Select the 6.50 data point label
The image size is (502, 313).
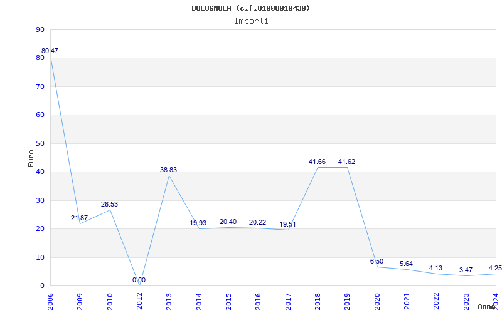(377, 261)
